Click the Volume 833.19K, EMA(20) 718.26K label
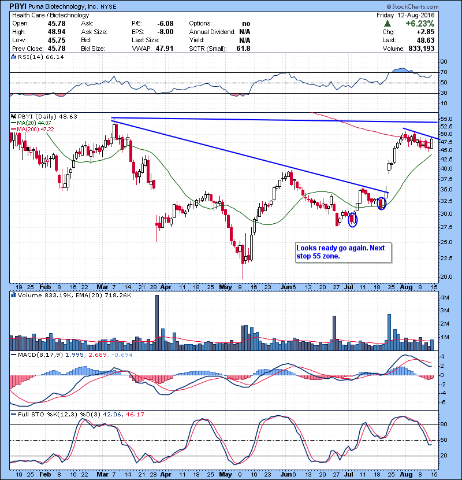 (x=74, y=296)
